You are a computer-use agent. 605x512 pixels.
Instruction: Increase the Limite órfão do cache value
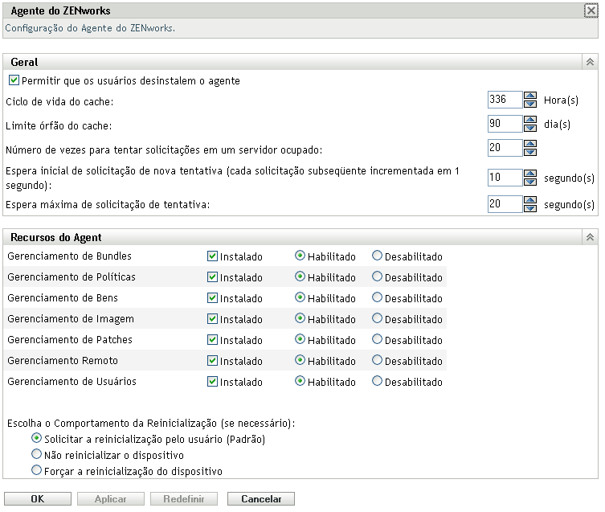pyautogui.click(x=530, y=120)
